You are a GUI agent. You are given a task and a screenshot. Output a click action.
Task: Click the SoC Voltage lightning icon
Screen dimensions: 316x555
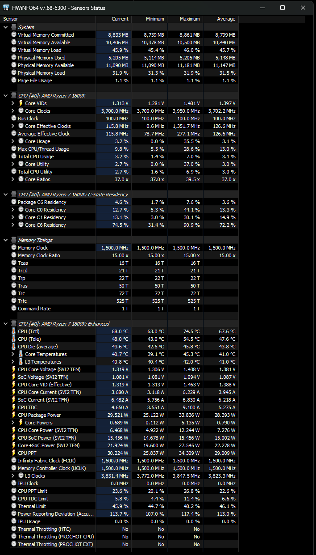click(x=14, y=377)
